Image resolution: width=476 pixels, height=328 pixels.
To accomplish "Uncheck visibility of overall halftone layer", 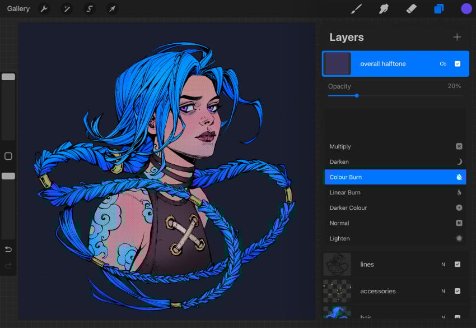I will coord(458,64).
